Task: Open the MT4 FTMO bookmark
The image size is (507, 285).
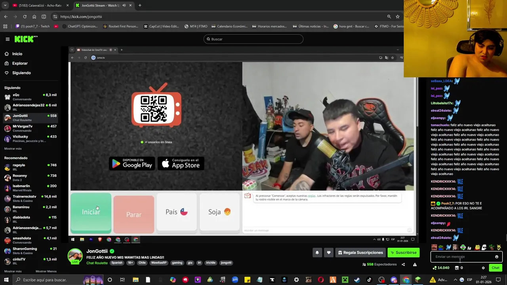Action: click(196, 27)
